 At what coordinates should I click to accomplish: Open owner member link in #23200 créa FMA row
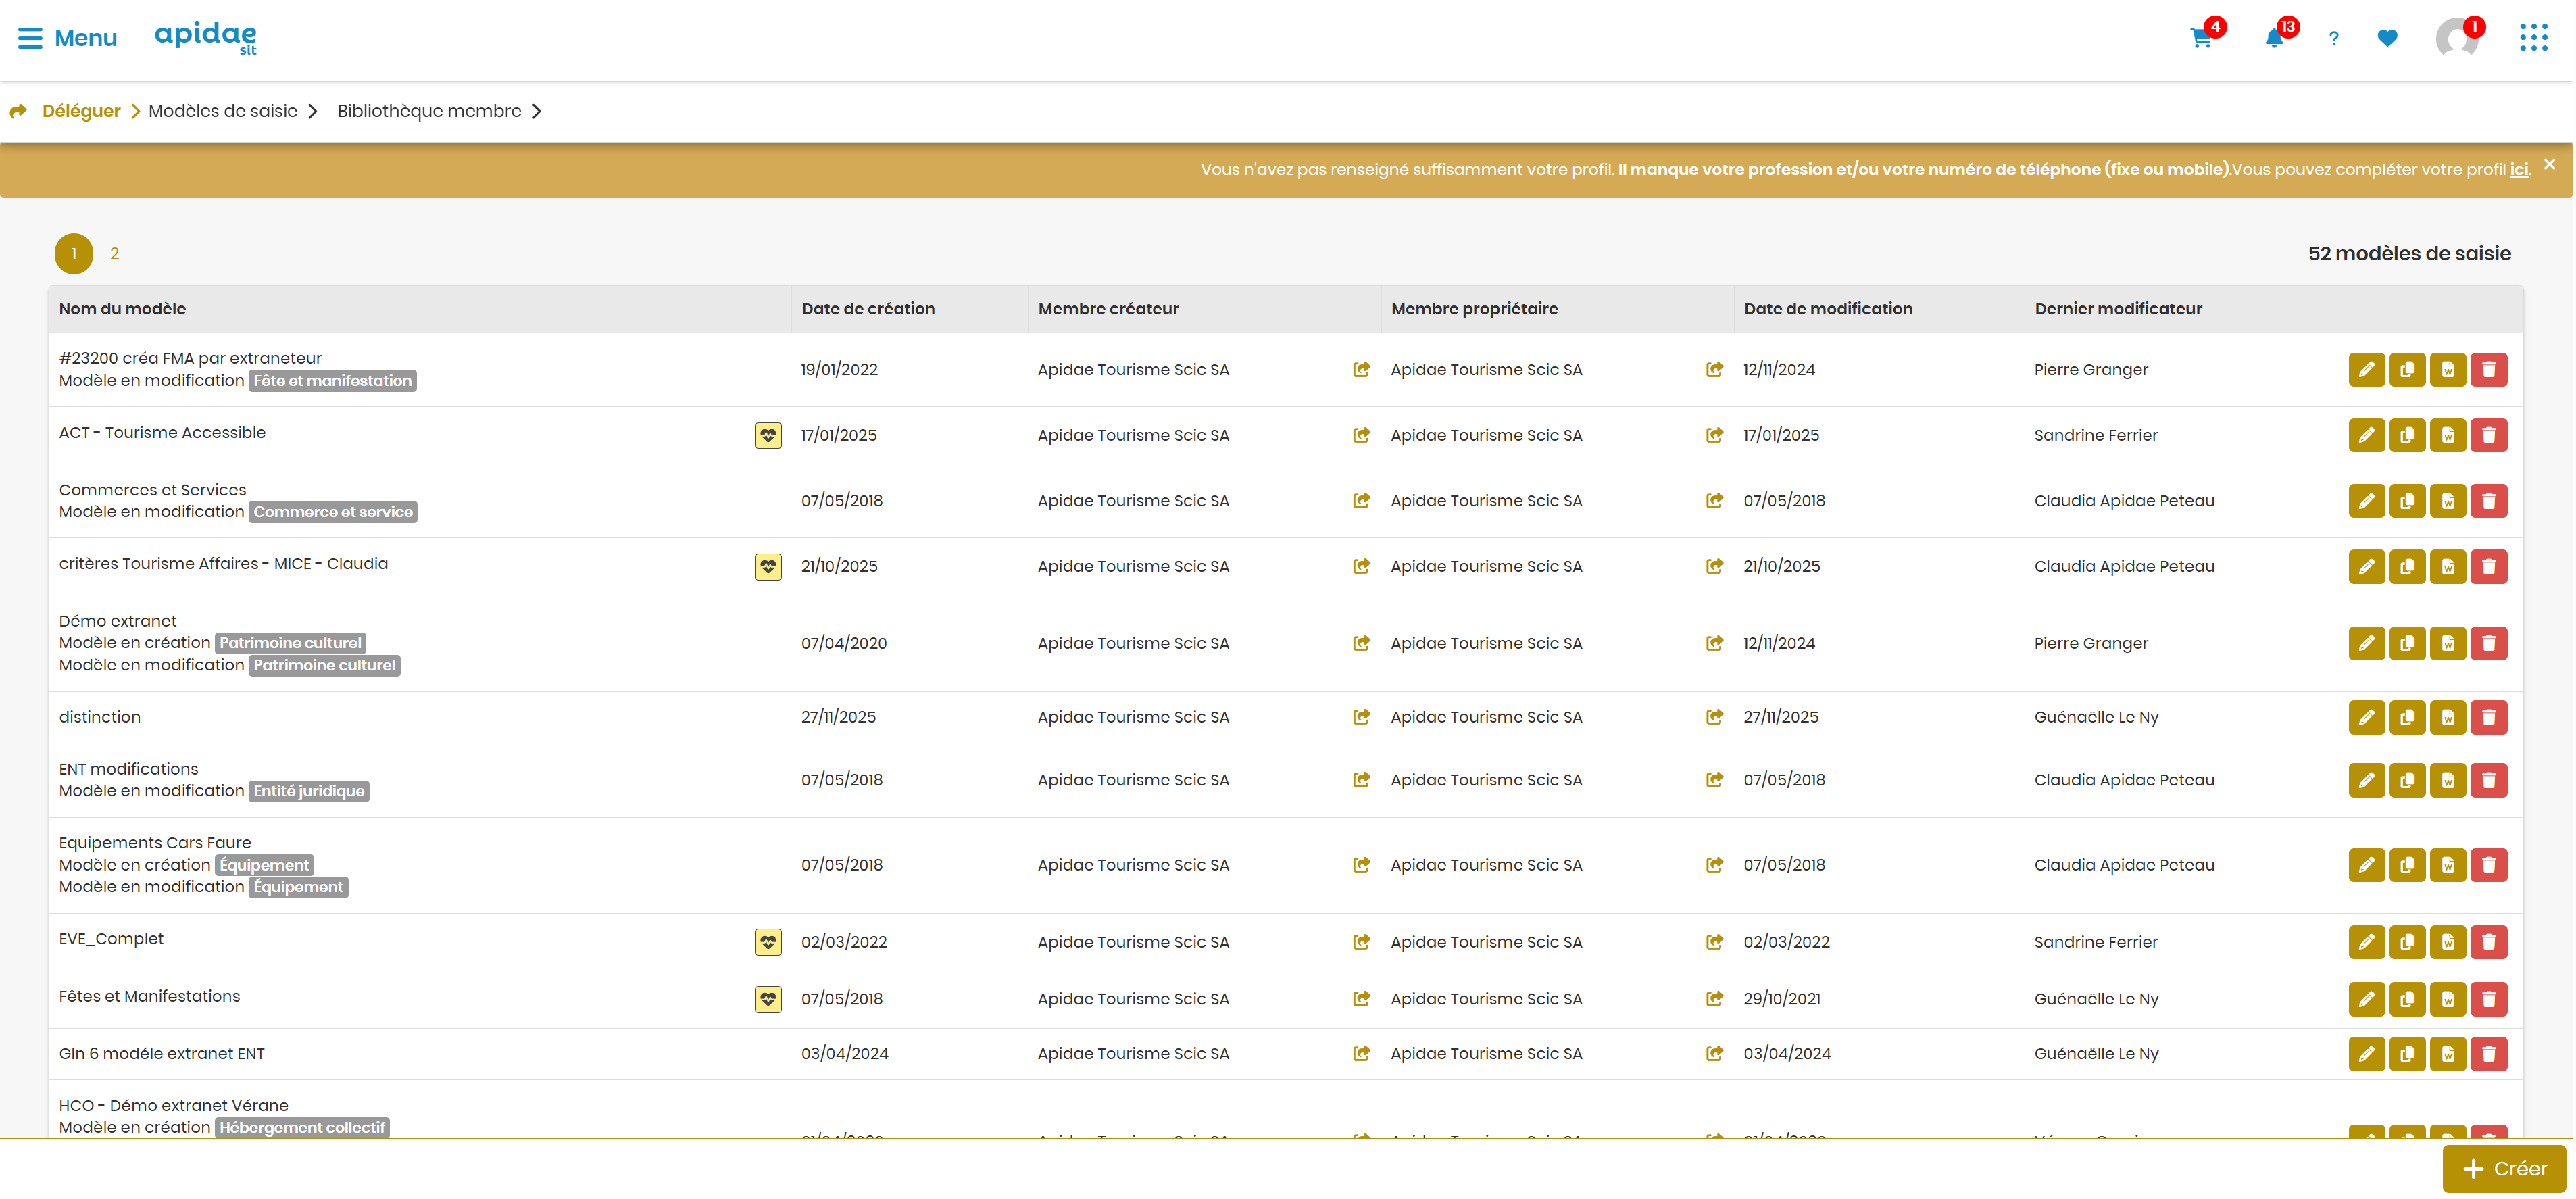click(x=1714, y=370)
